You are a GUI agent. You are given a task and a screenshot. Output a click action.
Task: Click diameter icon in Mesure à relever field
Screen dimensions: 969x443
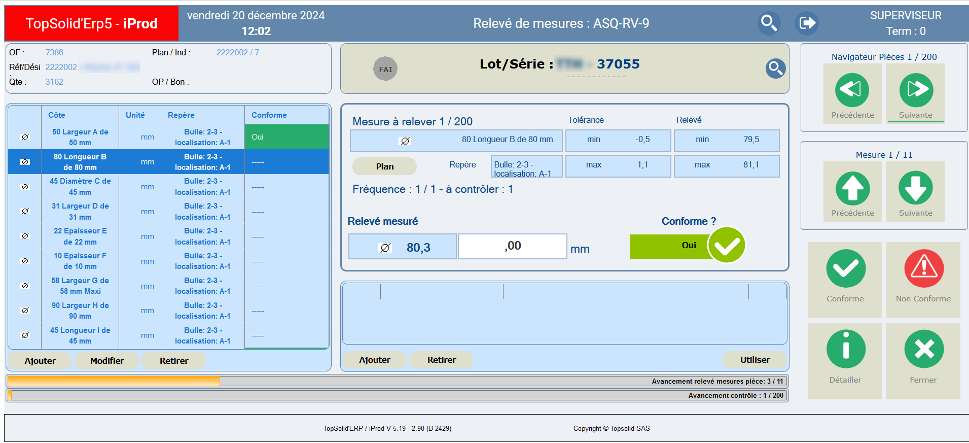tap(405, 141)
